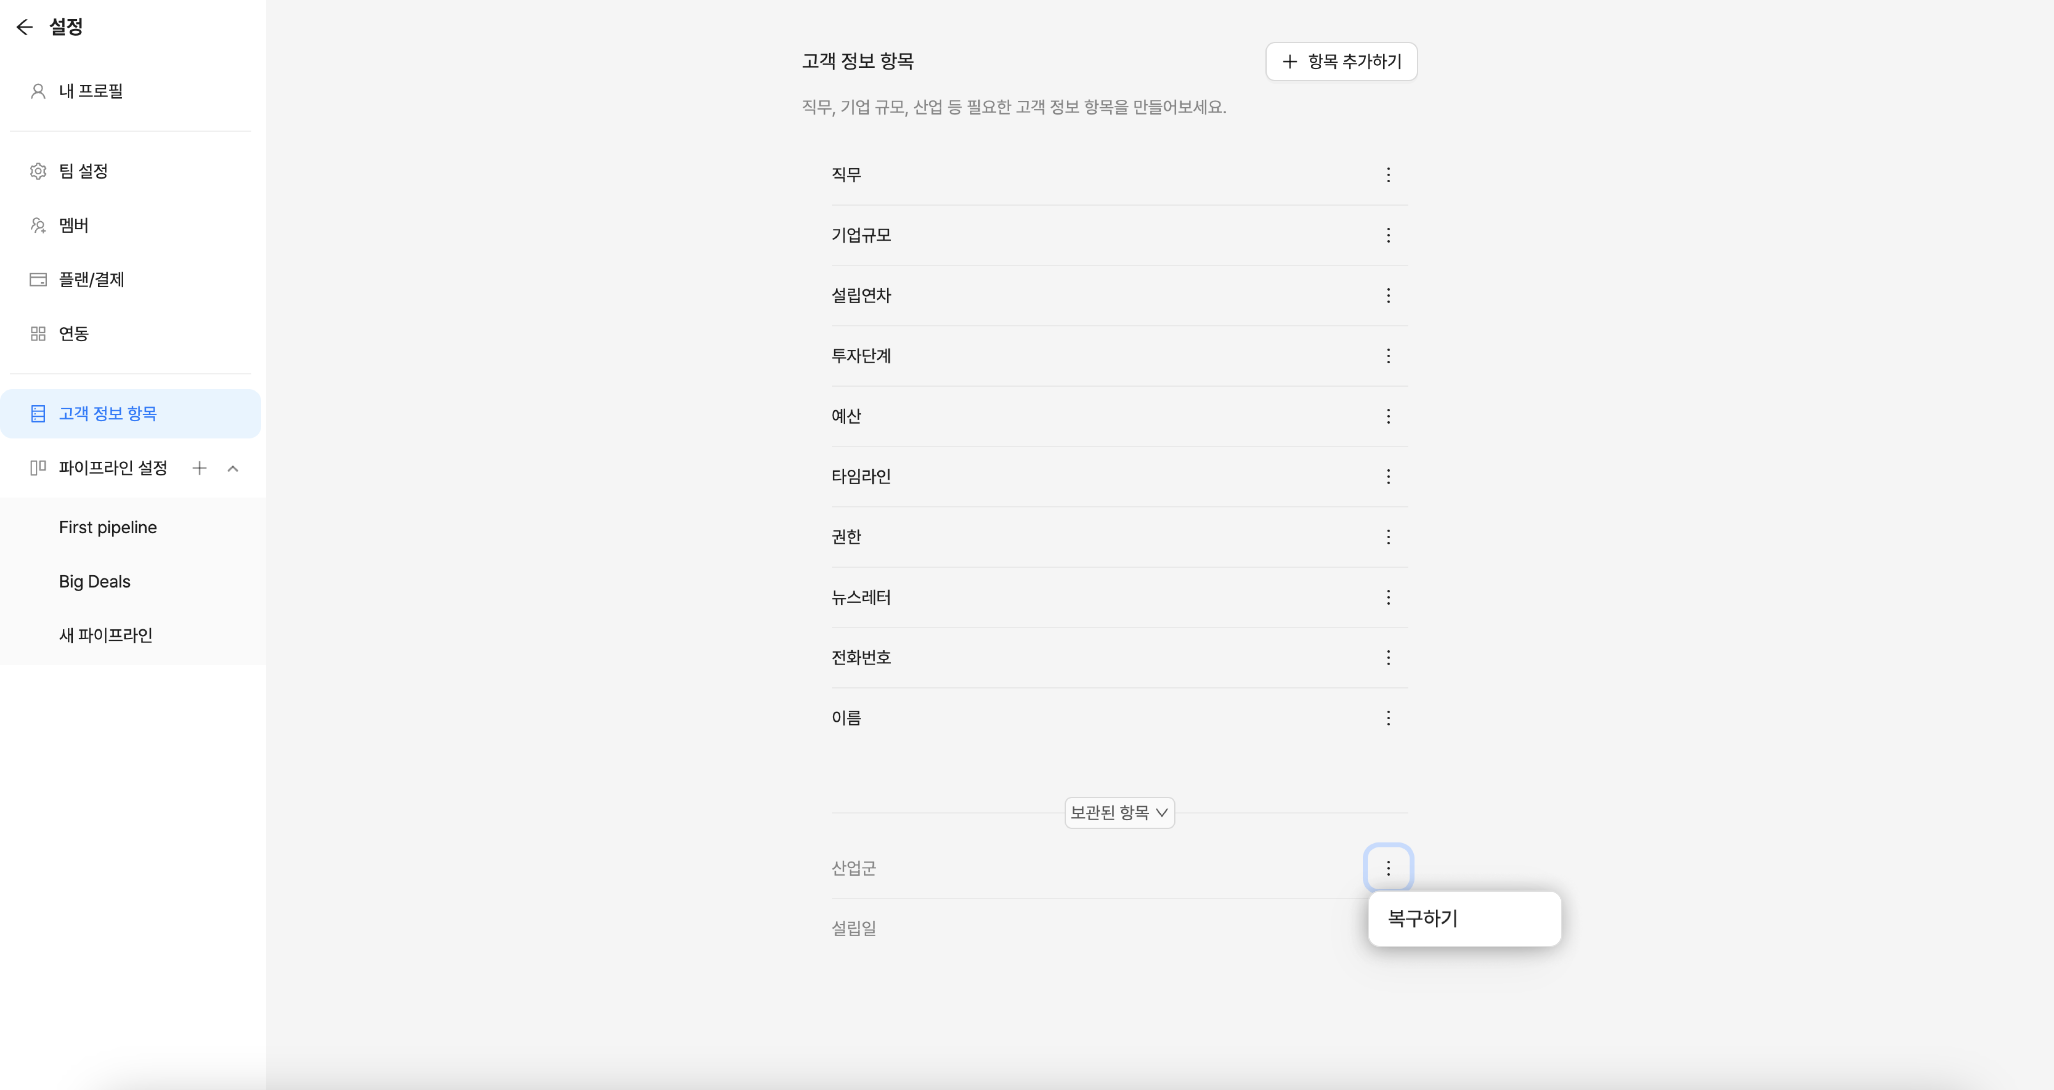This screenshot has height=1090, width=2054.
Task: Open the First pipeline settings
Action: pyautogui.click(x=108, y=528)
